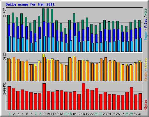Select day 2 on the x-axis
This screenshot has height=117, width=149.
pyautogui.click(x=14, y=114)
